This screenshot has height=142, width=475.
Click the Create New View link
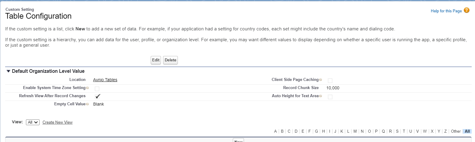click(x=57, y=122)
